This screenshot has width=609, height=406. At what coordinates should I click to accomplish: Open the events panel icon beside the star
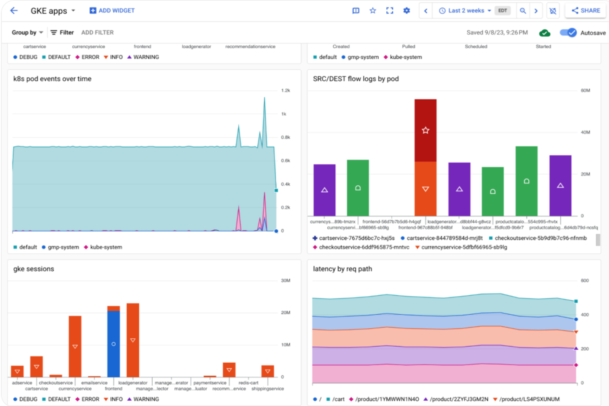[x=356, y=11]
